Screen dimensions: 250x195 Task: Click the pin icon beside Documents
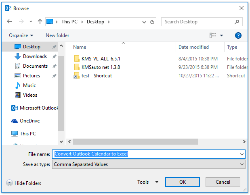pos(55,66)
